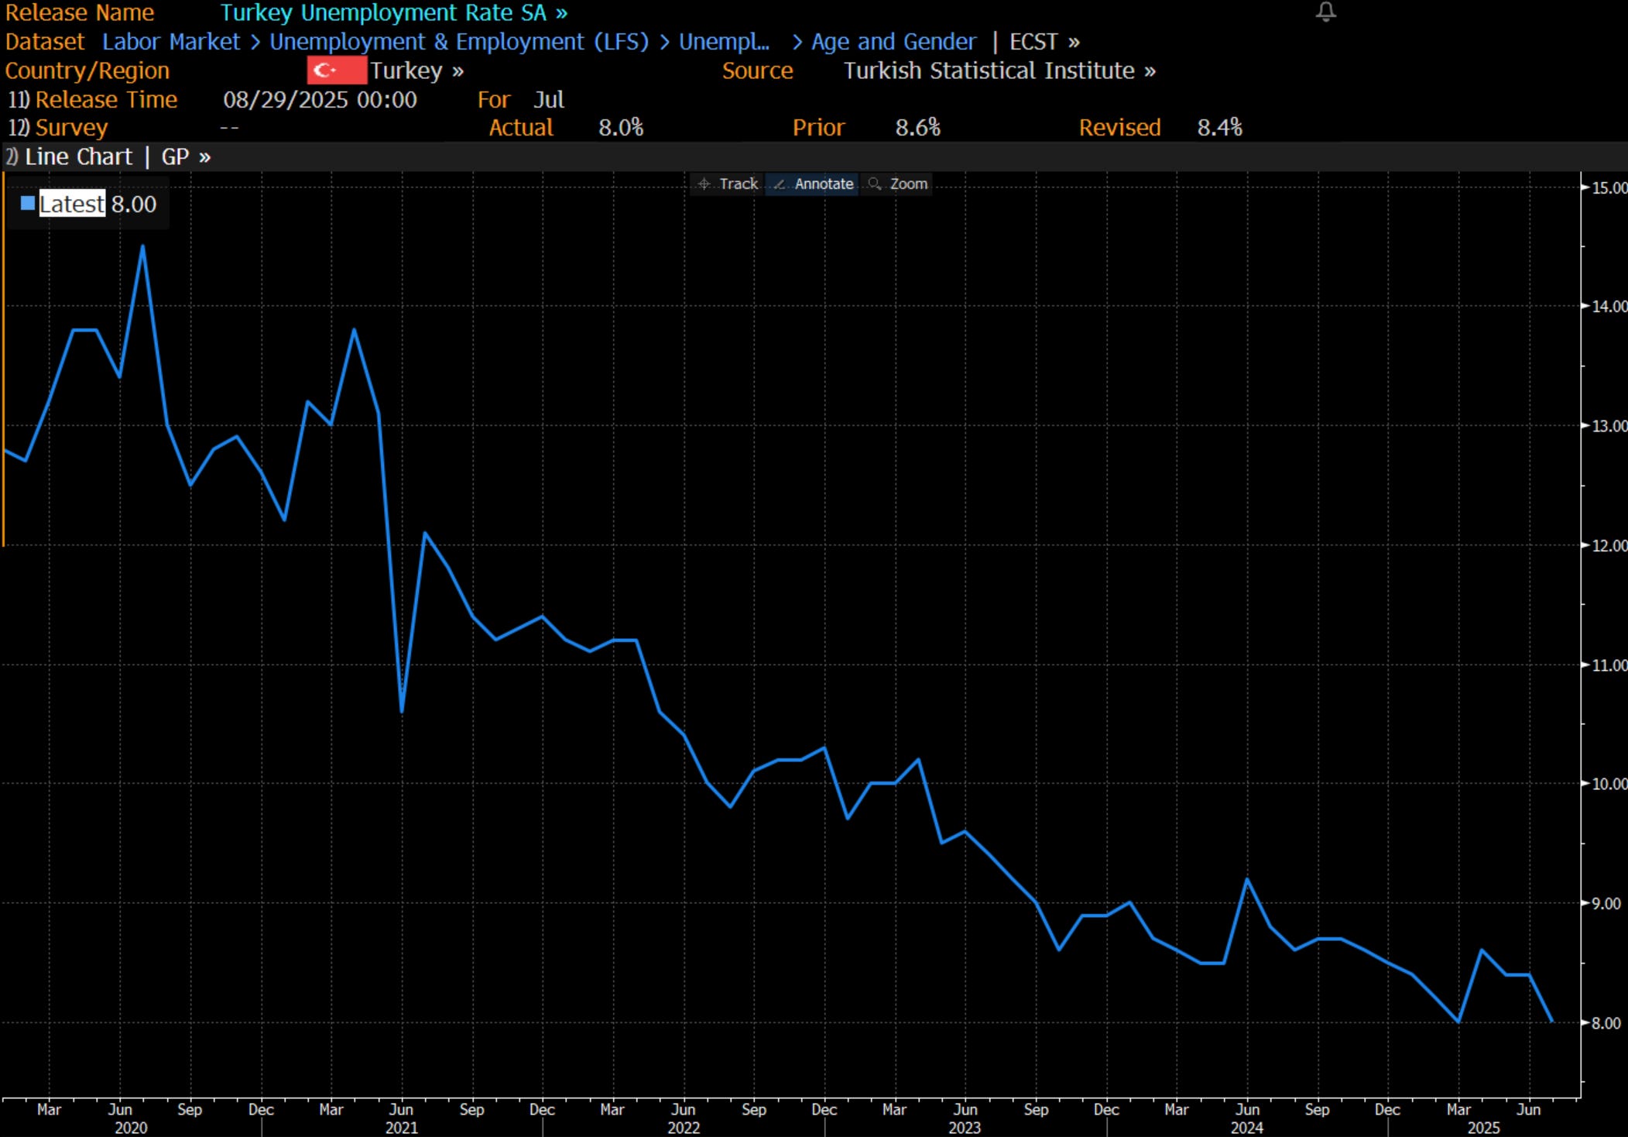Expand the Turkish Statistical Institute source
Screen dimensions: 1628x1137
[999, 70]
